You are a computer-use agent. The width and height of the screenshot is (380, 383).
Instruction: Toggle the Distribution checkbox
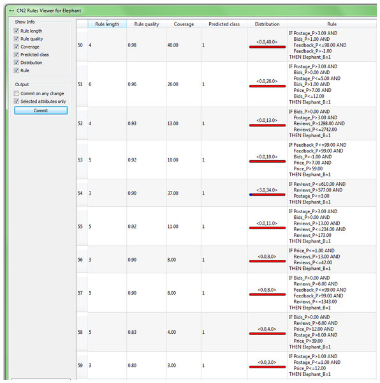click(17, 63)
